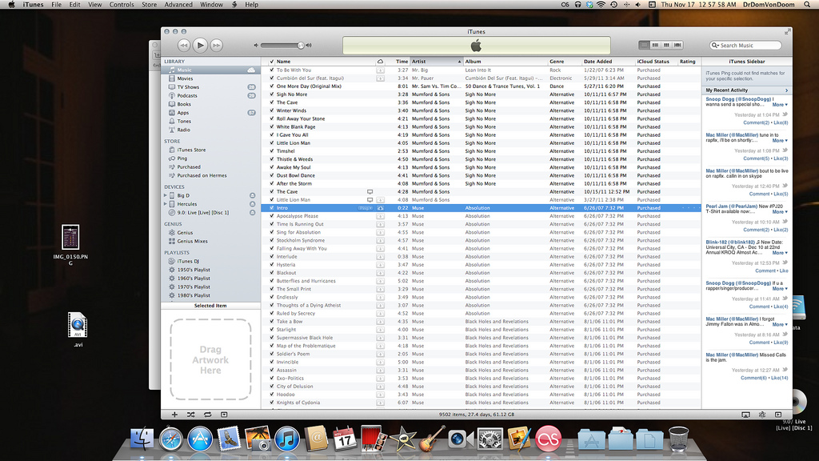Viewport: 819px width, 461px height.
Task: Select the Hysteria song row
Action: tap(481, 264)
